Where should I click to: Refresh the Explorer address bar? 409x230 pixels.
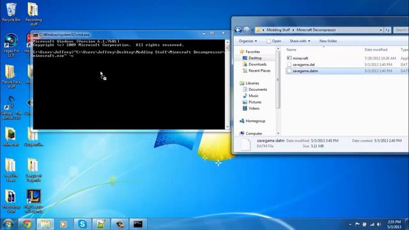(388, 30)
